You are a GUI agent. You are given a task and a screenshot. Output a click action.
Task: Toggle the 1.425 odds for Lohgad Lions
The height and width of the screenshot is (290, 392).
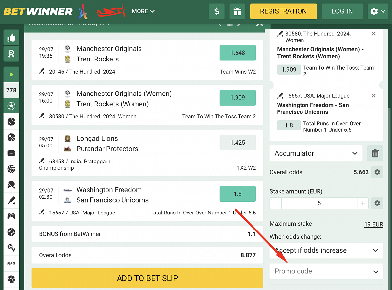(237, 143)
